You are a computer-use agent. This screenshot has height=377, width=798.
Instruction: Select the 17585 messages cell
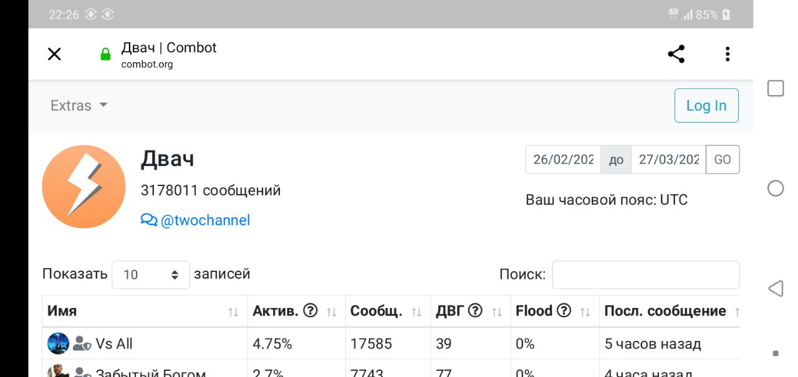coord(388,343)
